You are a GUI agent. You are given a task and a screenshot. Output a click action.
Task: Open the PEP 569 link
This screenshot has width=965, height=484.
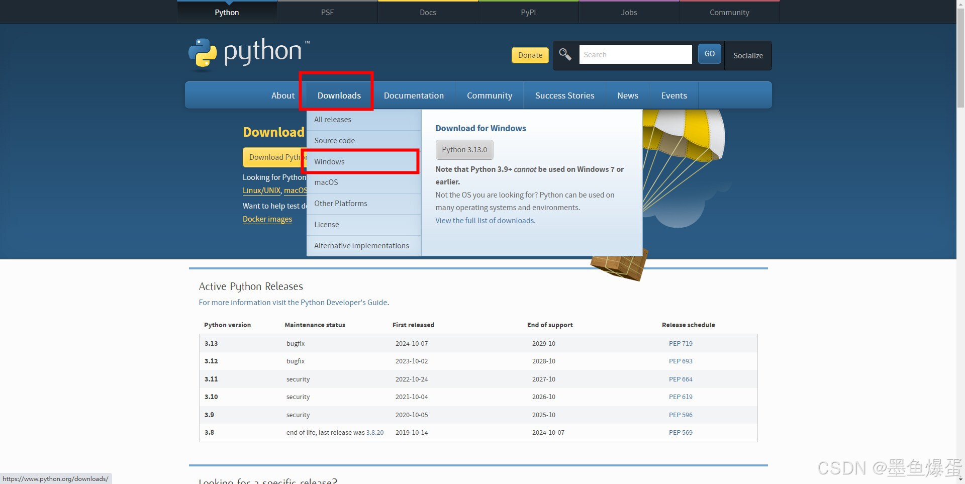681,433
